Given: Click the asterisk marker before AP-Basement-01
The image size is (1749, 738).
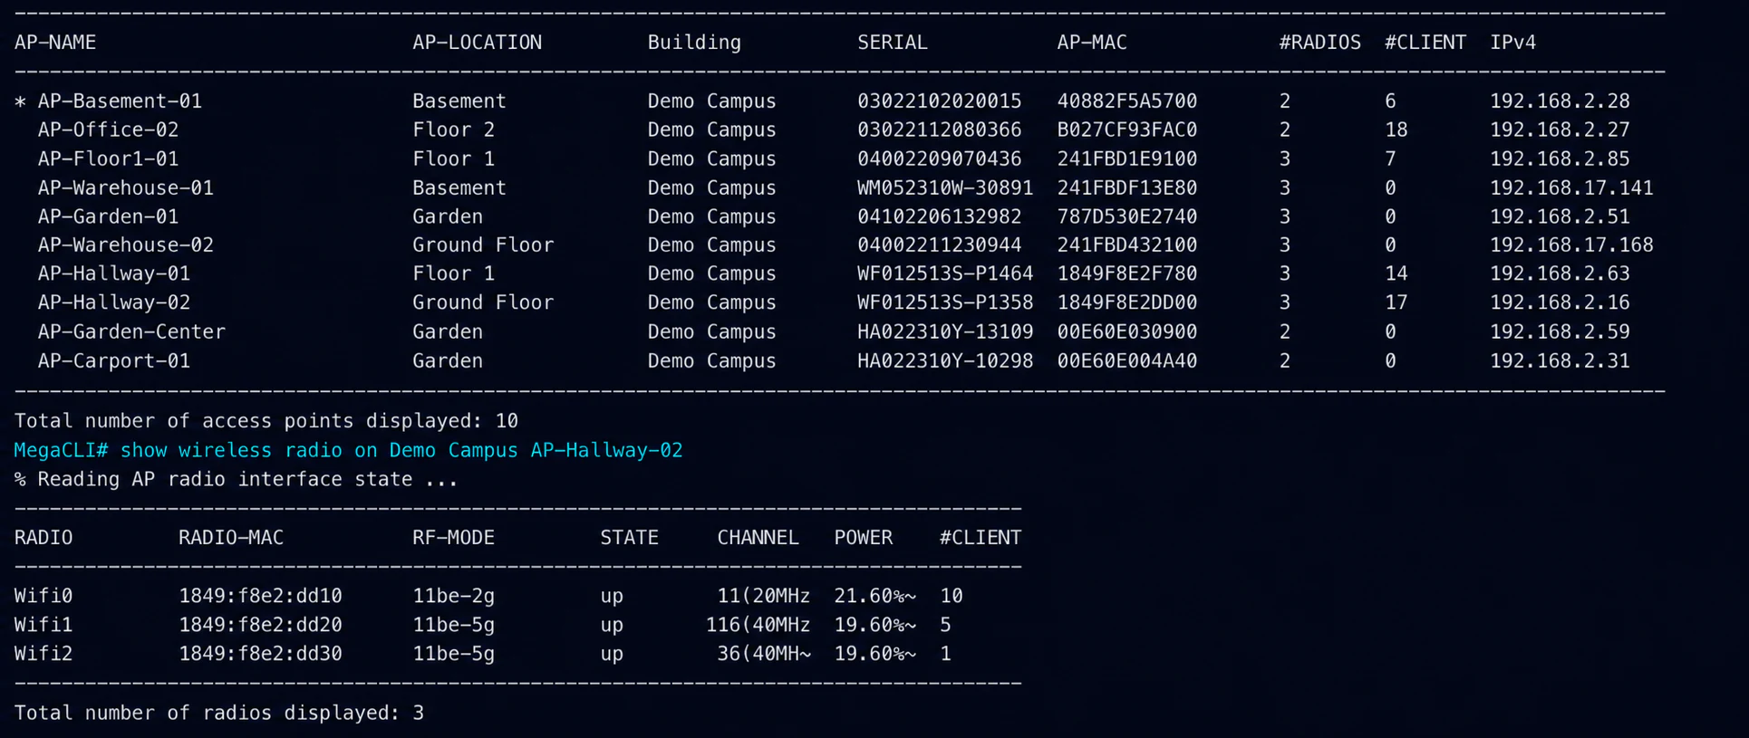Looking at the screenshot, I should click(x=20, y=101).
